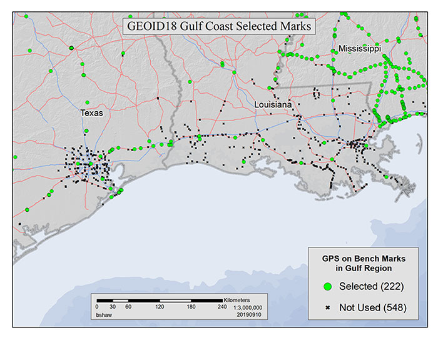Click the 0 mark on scale bar
Image resolution: width=438 pixels, height=338 pixels.
click(x=98, y=307)
